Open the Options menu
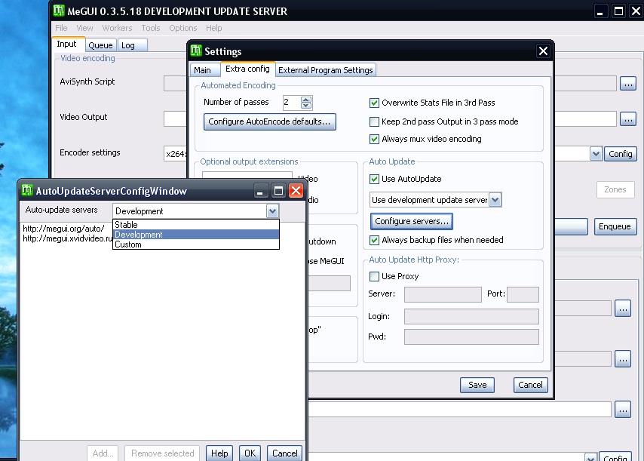Image resolution: width=644 pixels, height=461 pixels. coord(182,28)
